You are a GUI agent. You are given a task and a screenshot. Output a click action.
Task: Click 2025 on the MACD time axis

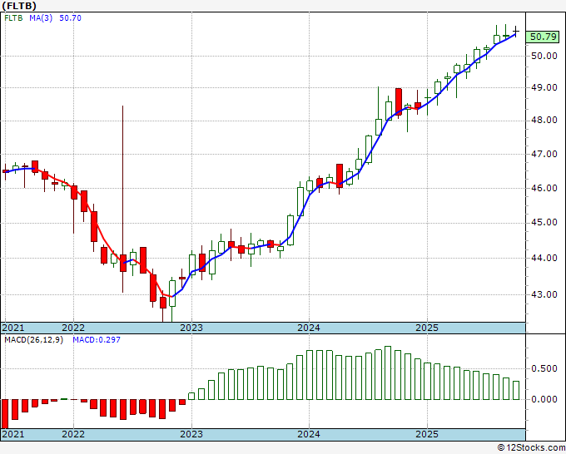[427, 434]
